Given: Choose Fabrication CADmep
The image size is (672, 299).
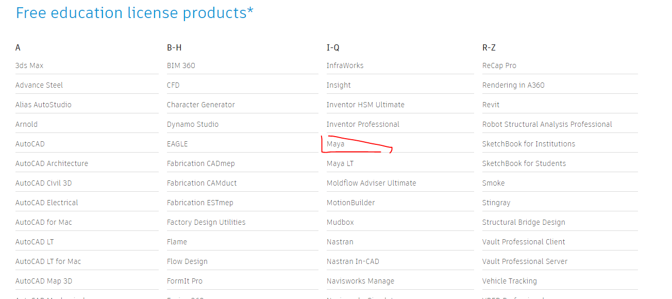Looking at the screenshot, I should (200, 163).
